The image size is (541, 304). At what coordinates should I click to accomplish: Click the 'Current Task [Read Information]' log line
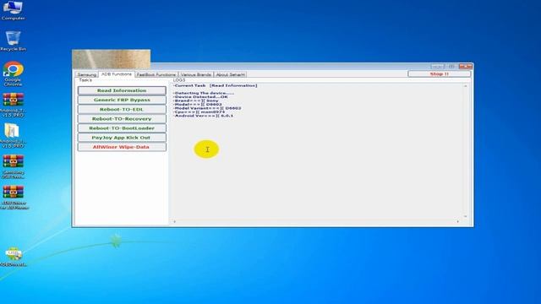[x=216, y=85]
